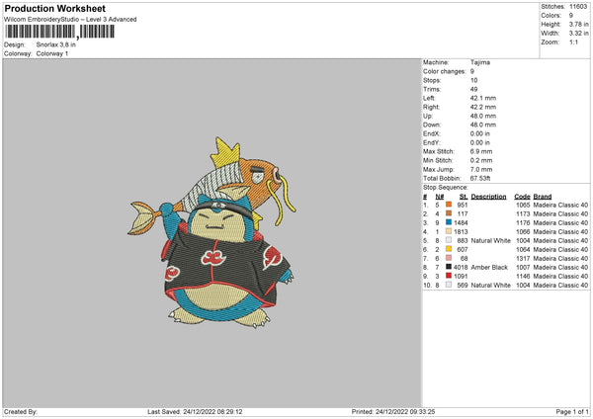Click the Min Stitch value 0.2 mm

[481, 160]
